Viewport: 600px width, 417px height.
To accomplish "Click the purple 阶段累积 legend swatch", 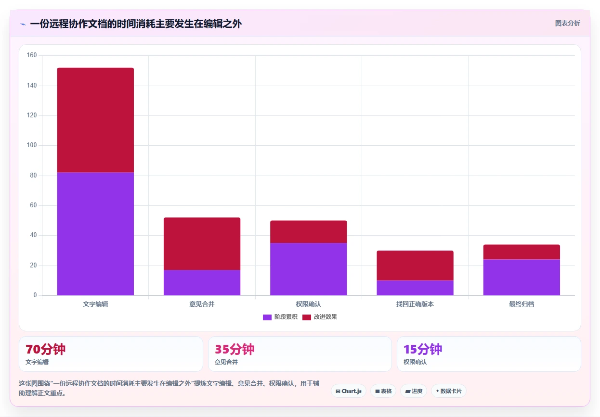I will click(x=267, y=317).
